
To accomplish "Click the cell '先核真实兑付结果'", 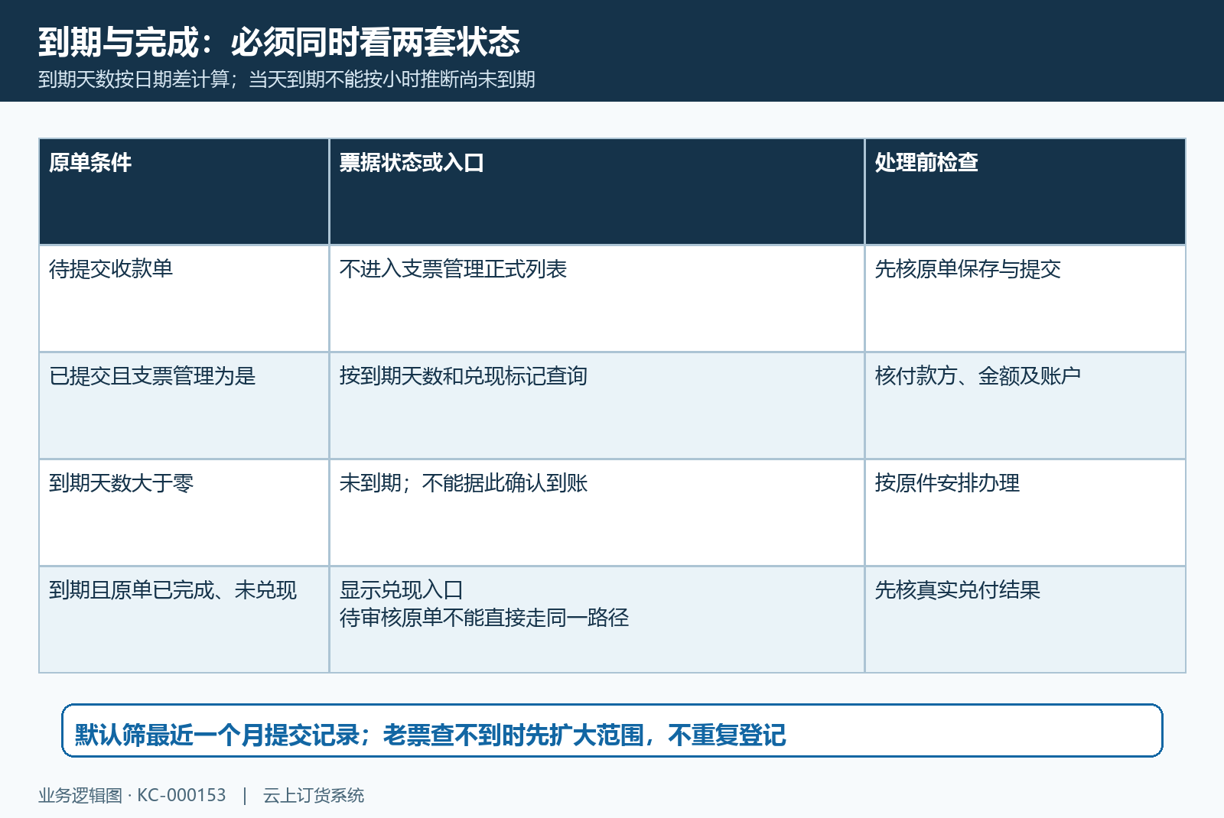I will click(x=1025, y=620).
